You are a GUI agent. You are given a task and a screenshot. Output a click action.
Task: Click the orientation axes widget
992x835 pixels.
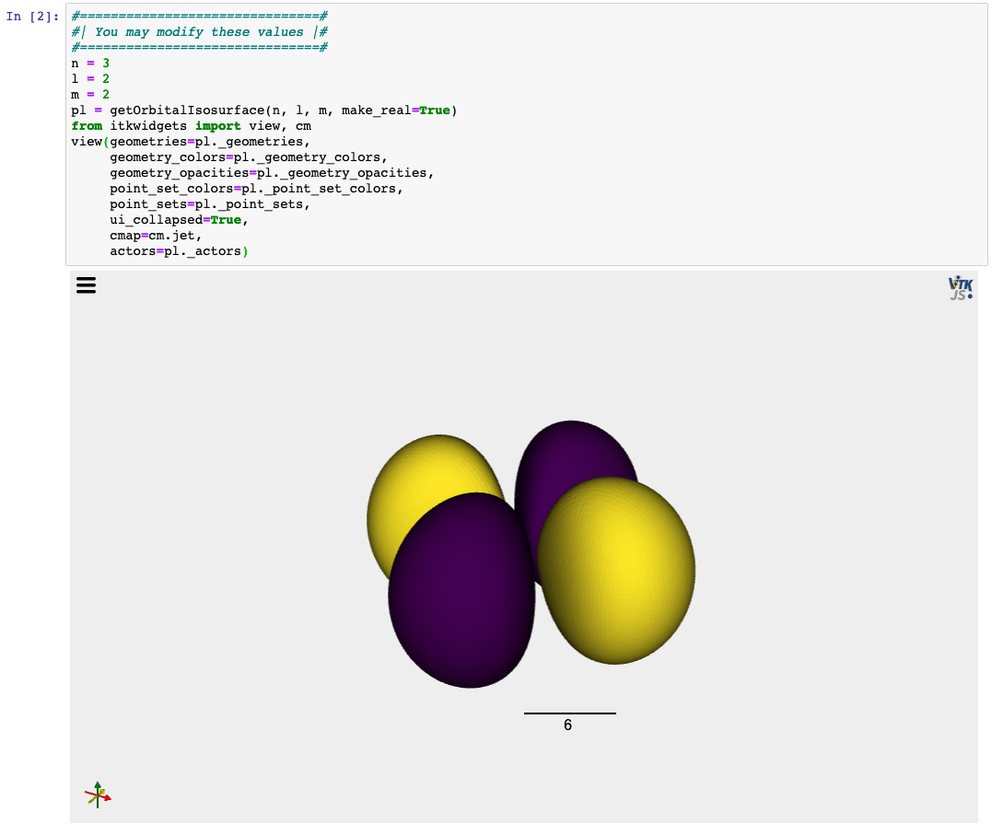pos(98,794)
